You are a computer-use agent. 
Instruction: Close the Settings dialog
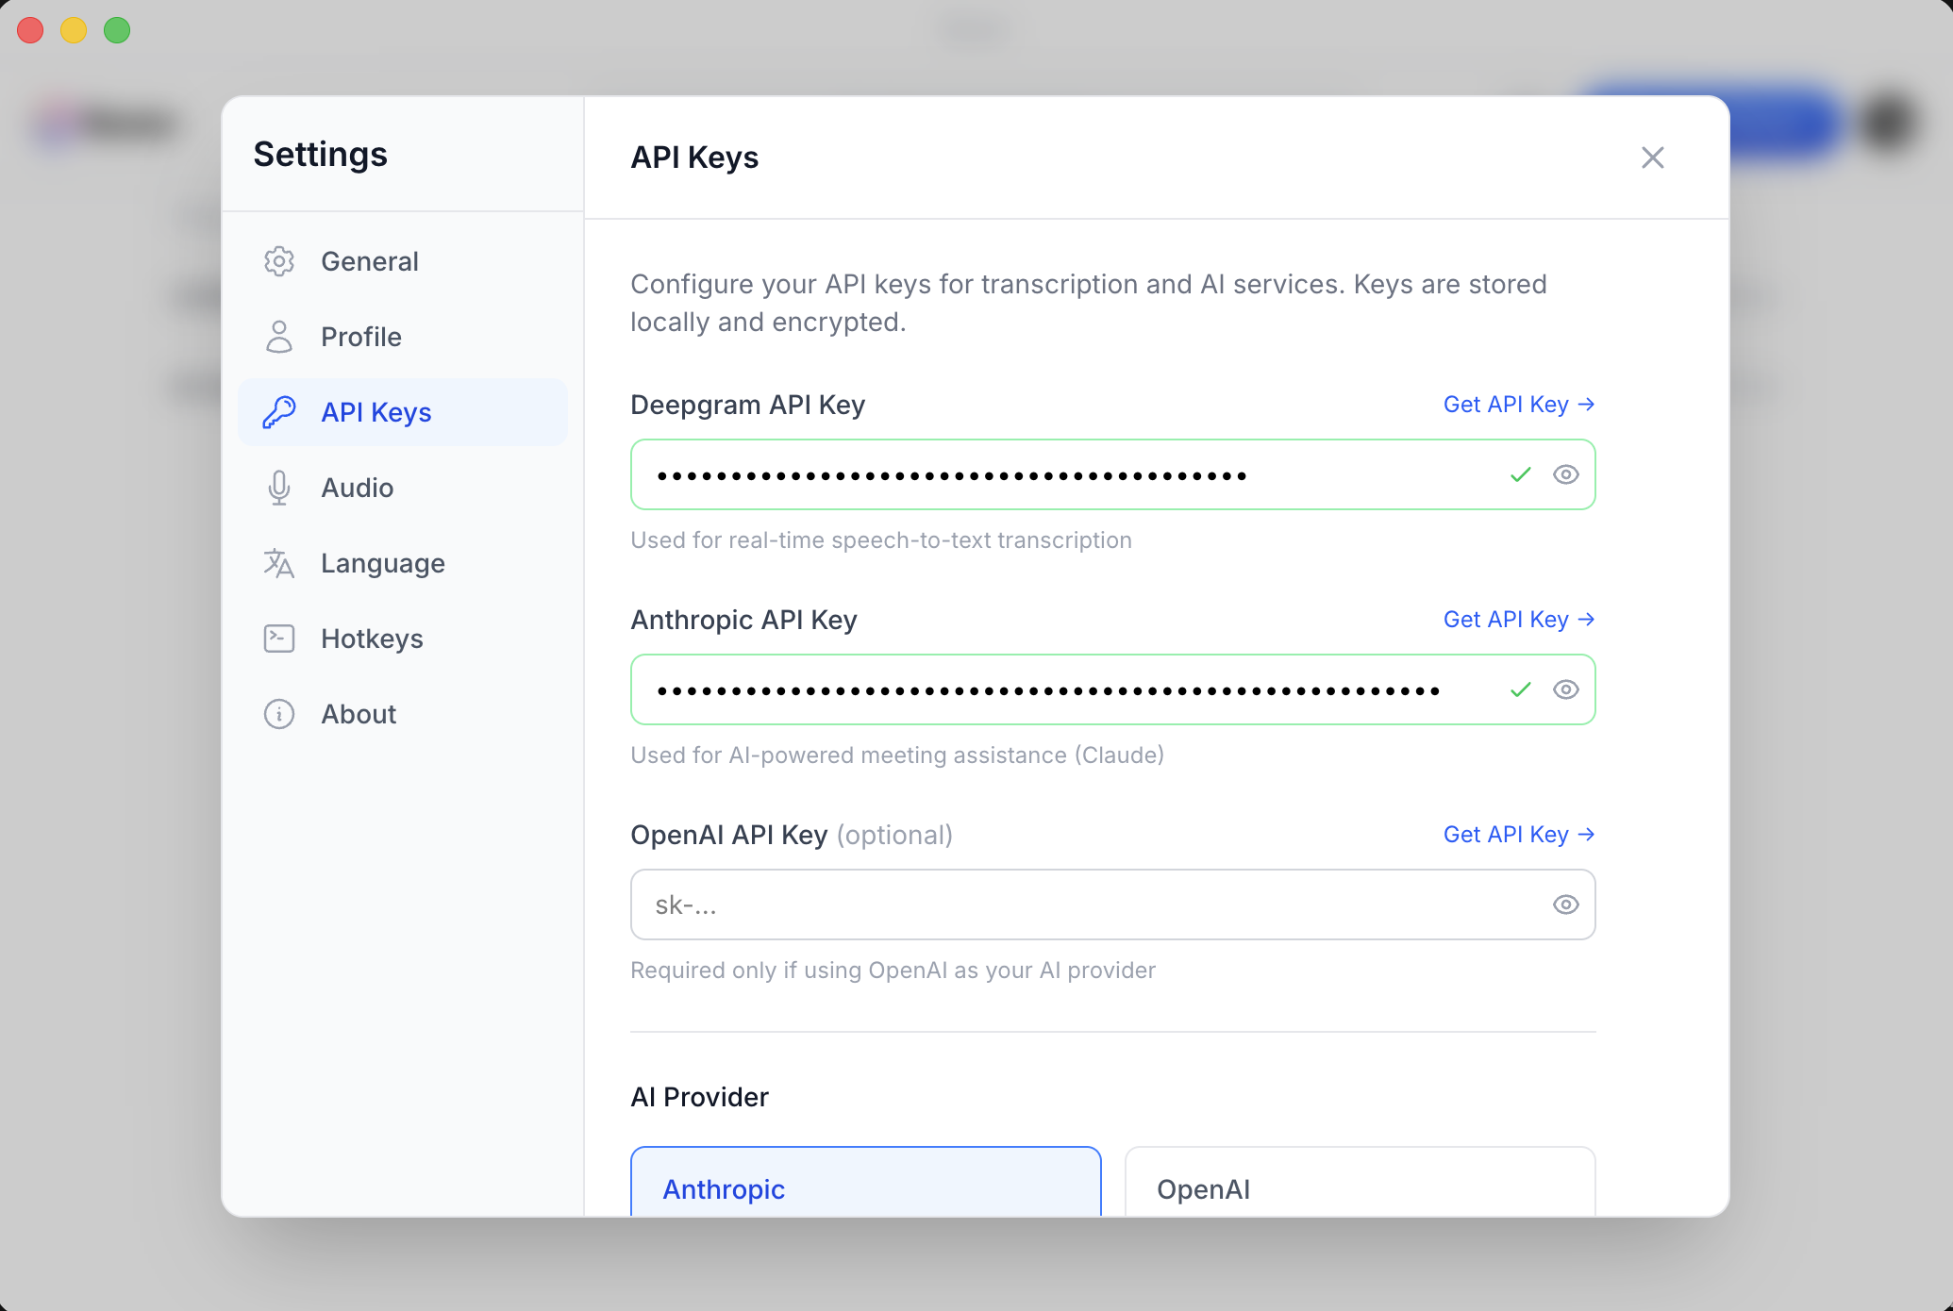1652,158
